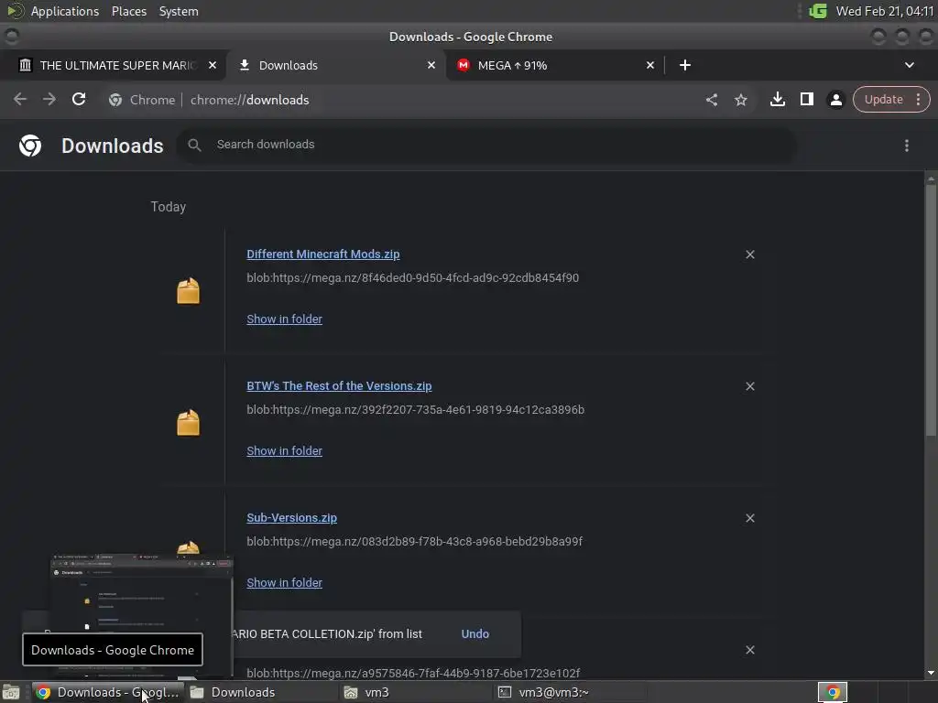Open the System menu
Viewport: 938px width, 703px height.
click(179, 11)
